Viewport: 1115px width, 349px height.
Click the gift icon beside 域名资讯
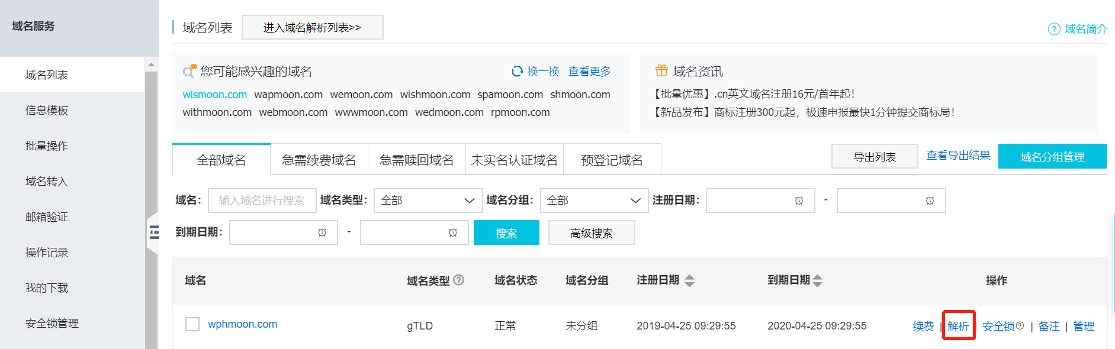click(661, 71)
